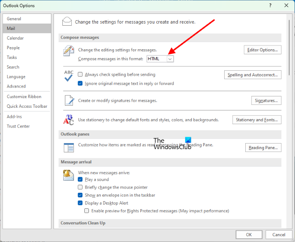Click the Reading Pane layout icon
295x242 pixels.
69,147
